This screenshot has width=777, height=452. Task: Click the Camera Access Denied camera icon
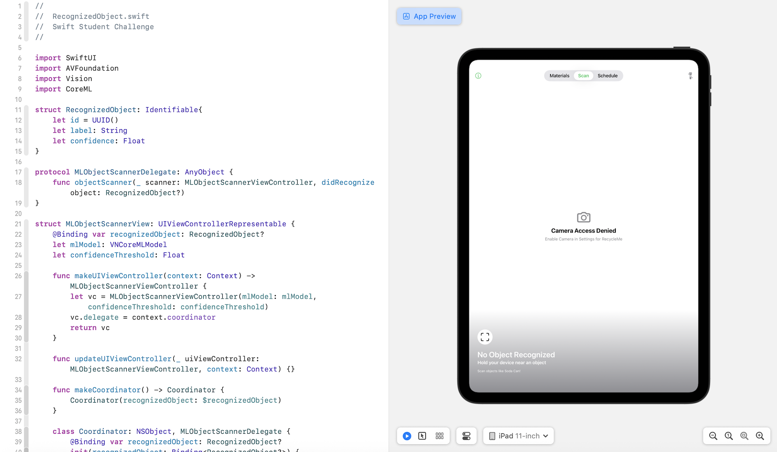pyautogui.click(x=584, y=217)
